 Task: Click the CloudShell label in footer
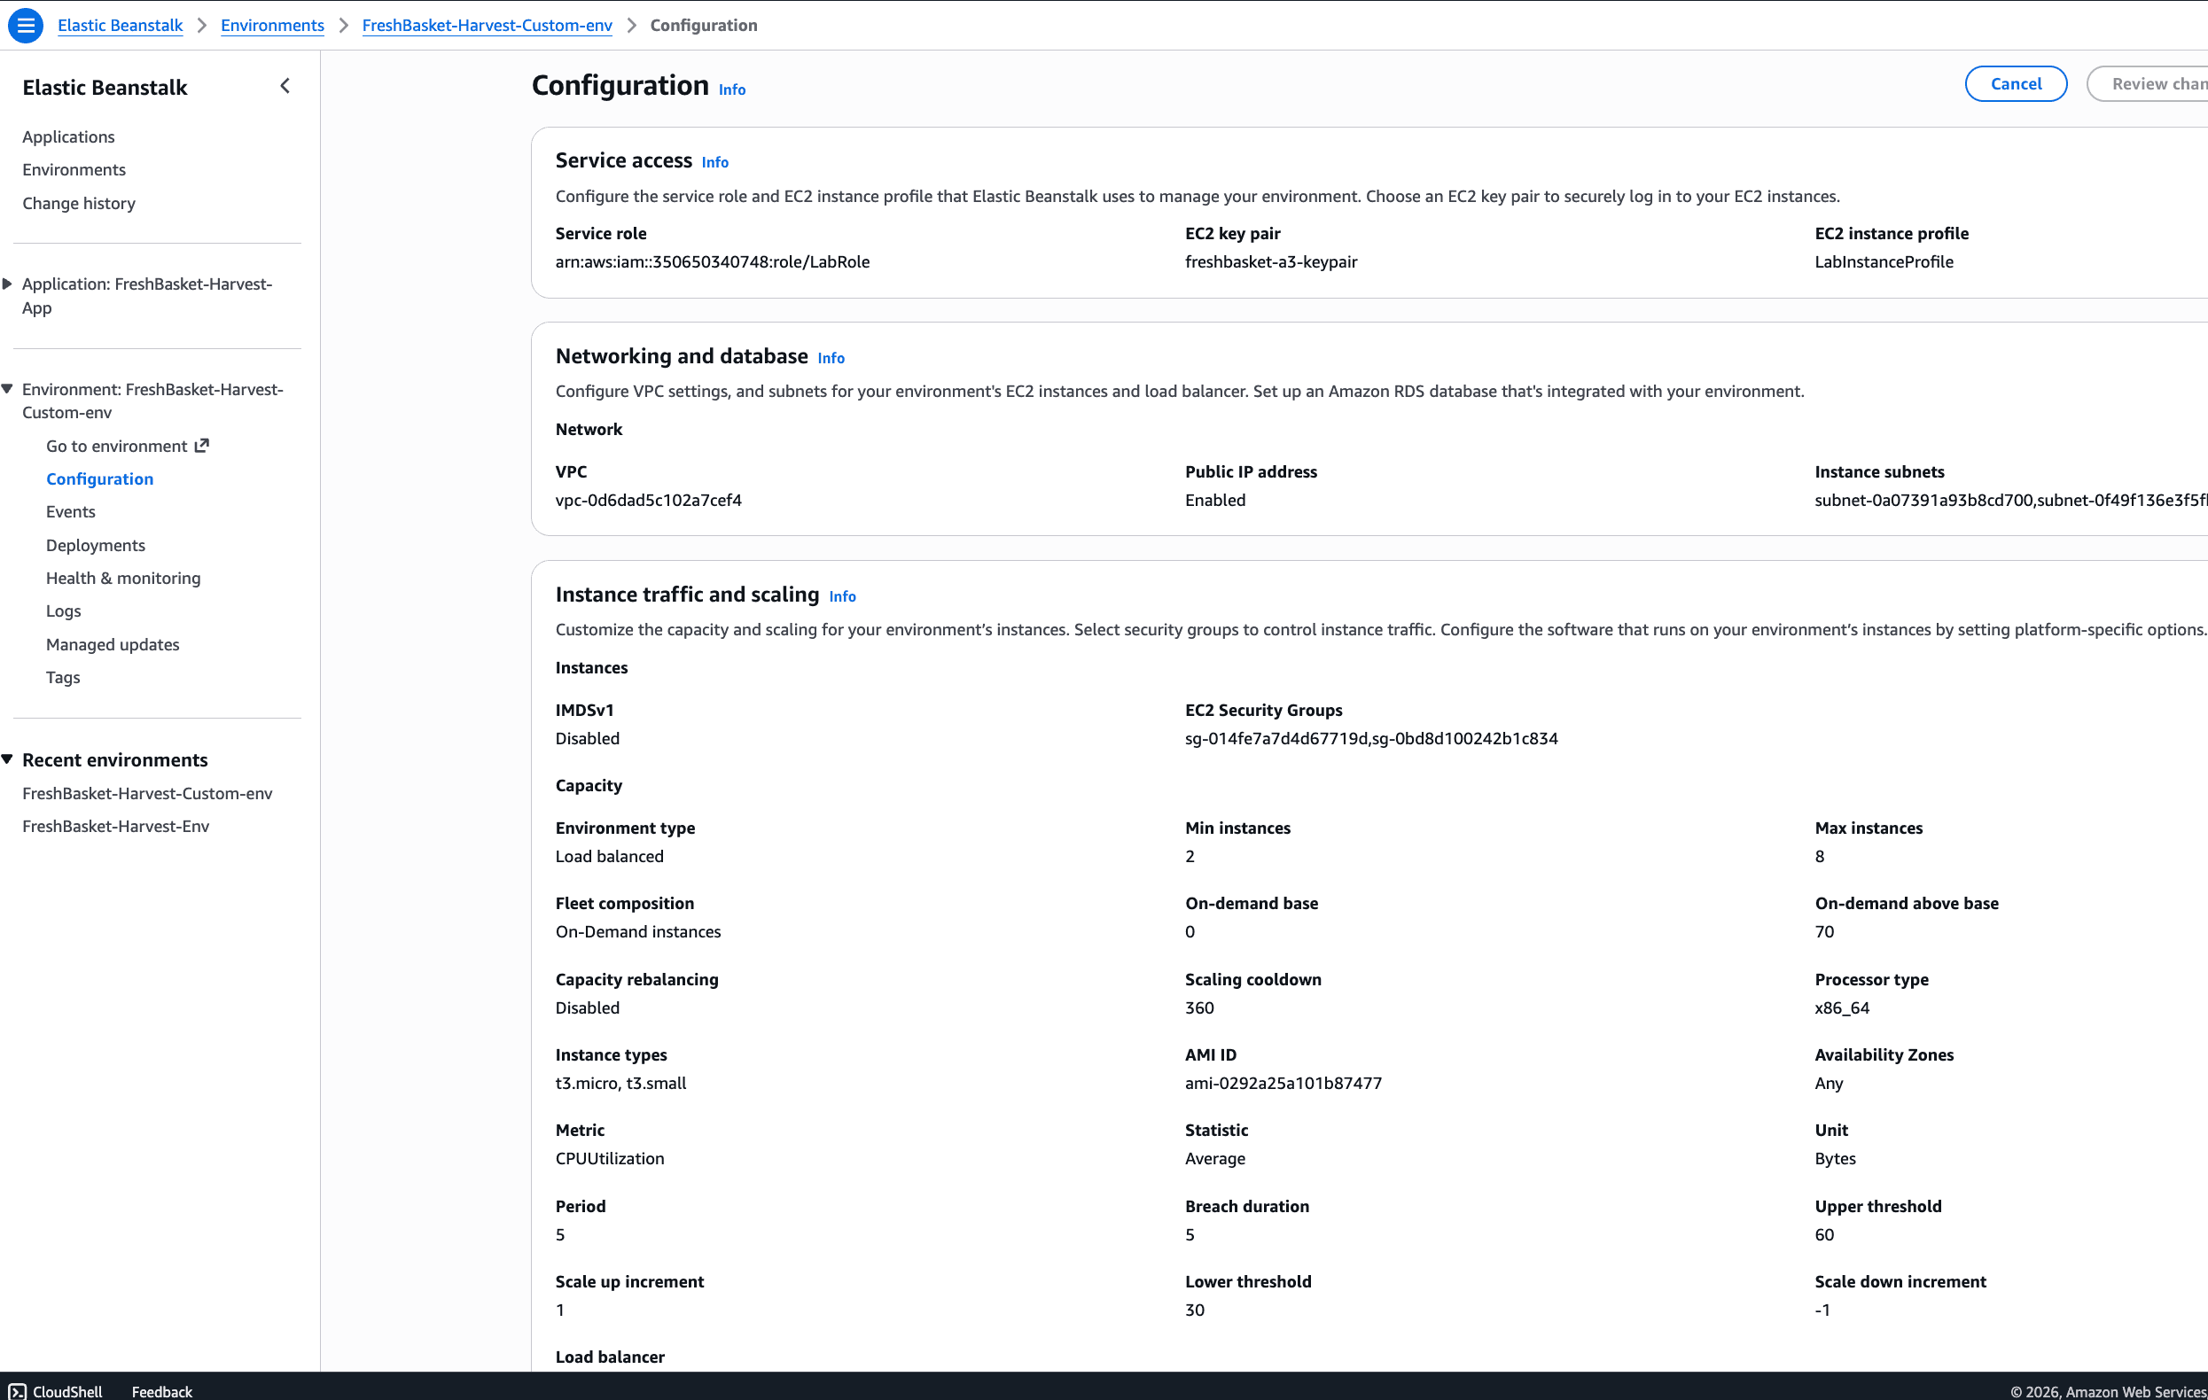pos(68,1391)
